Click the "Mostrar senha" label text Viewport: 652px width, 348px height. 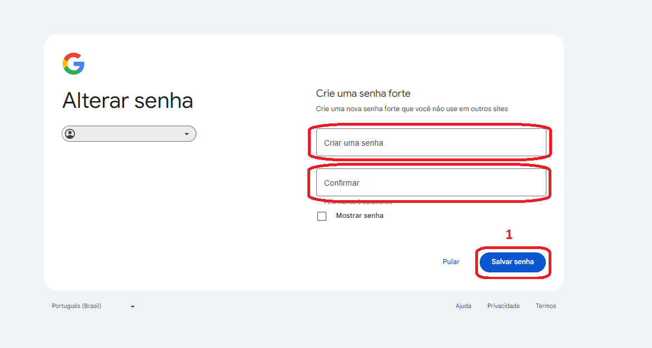360,216
